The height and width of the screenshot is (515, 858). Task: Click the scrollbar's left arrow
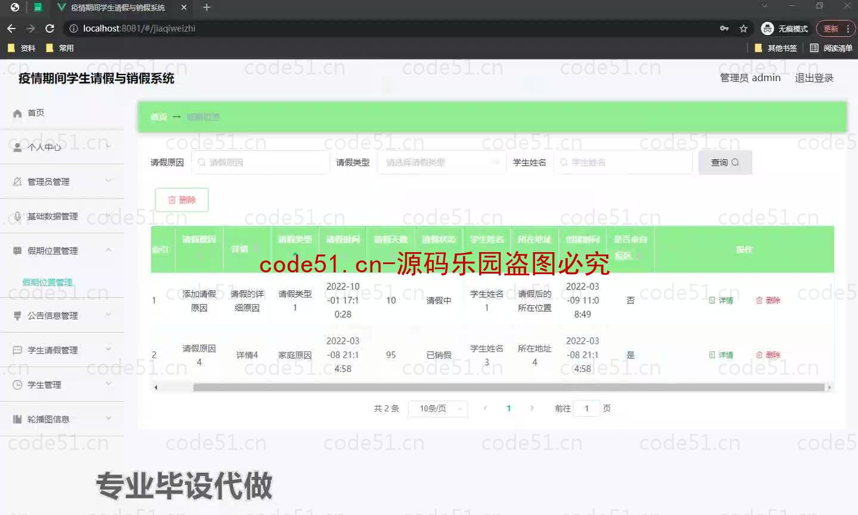coord(156,387)
